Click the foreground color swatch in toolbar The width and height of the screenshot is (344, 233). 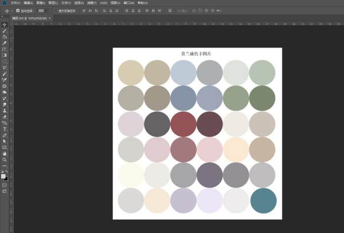pyautogui.click(x=3, y=175)
